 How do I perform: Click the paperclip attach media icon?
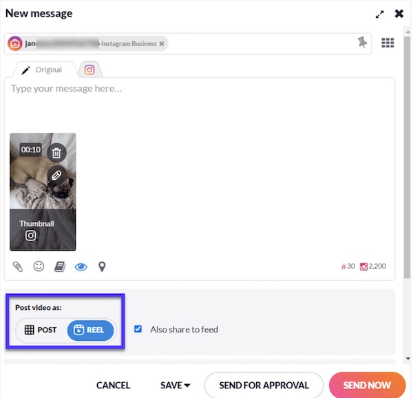(18, 266)
